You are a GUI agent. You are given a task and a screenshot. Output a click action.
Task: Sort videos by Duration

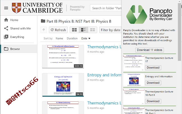point(72,38)
